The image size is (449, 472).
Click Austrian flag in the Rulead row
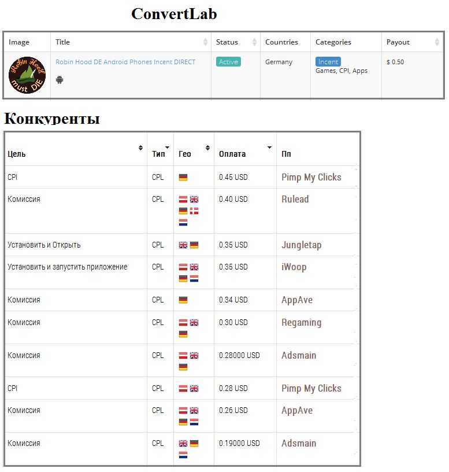click(x=183, y=200)
